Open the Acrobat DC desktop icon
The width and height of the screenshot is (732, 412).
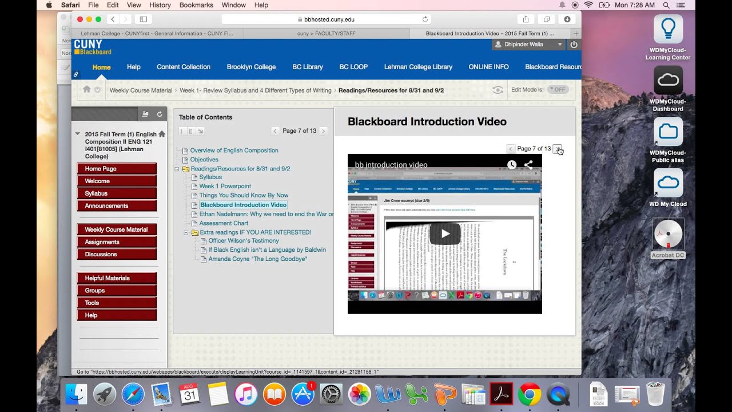tap(668, 239)
